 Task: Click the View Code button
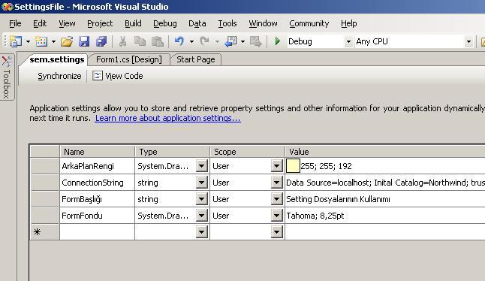(x=118, y=76)
